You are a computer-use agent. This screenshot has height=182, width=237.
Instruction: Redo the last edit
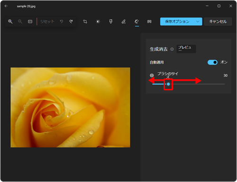pyautogui.click(x=71, y=21)
